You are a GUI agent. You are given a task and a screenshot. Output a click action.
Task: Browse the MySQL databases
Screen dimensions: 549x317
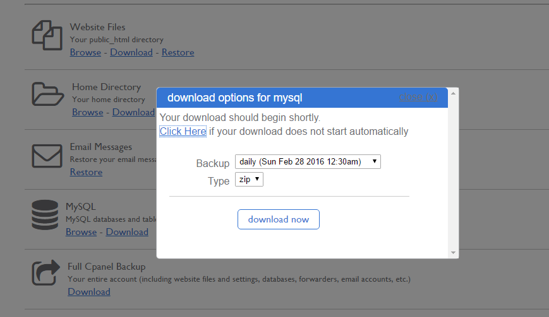coord(81,232)
